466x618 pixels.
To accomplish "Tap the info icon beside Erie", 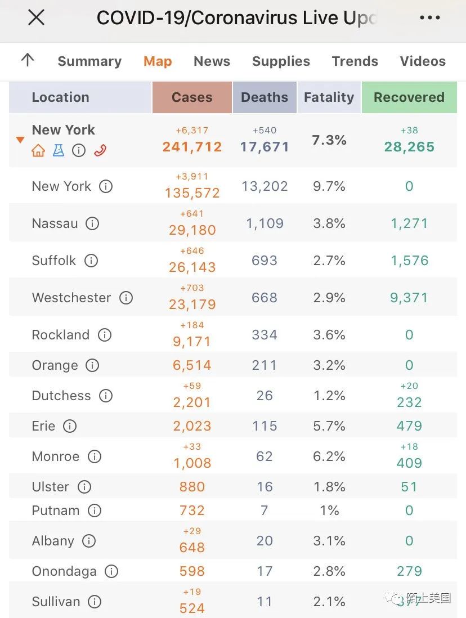I will [x=70, y=426].
